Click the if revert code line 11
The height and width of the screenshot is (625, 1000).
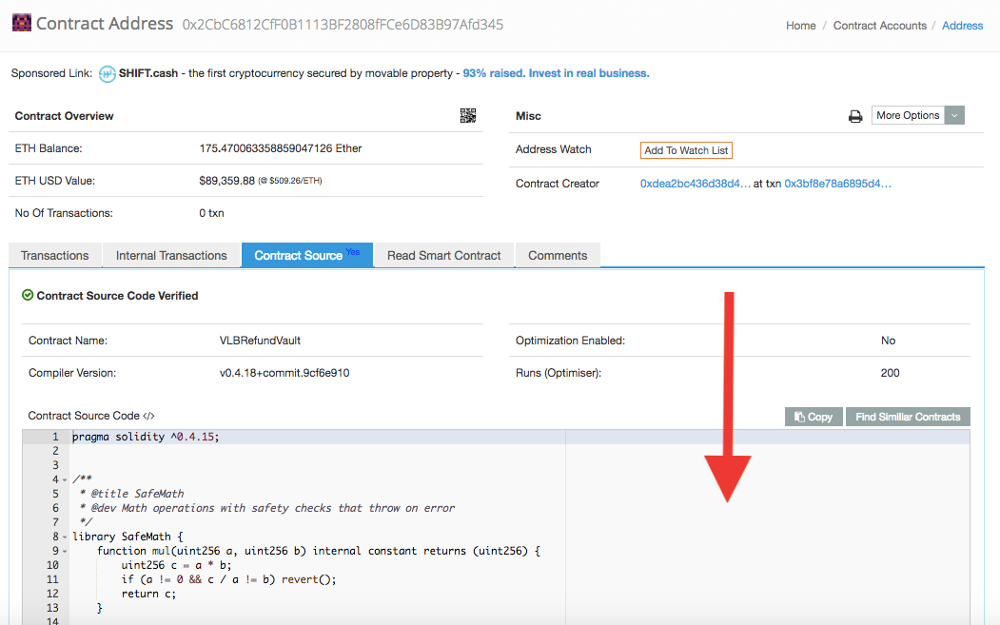tap(229, 579)
